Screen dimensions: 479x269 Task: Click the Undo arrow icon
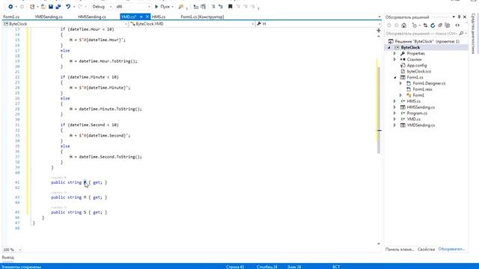[x=68, y=7]
